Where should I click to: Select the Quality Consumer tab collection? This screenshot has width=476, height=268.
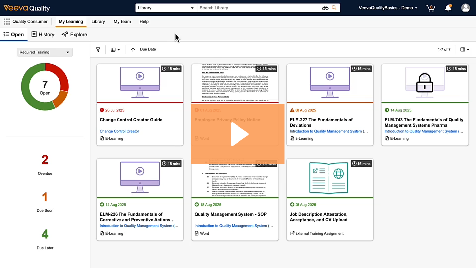point(30,21)
